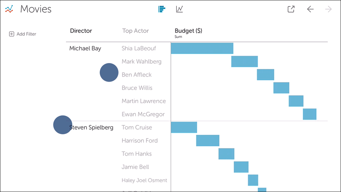Click the Tom Cruise budget bar
The image size is (341, 192).
184,127
